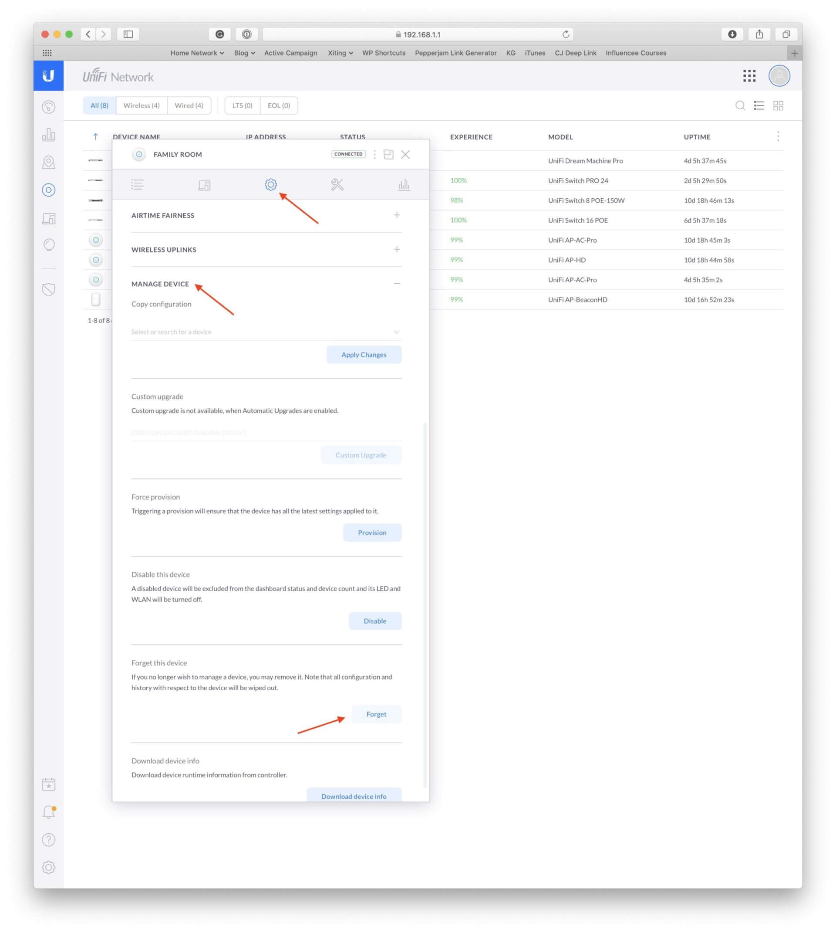Open the WP Shortcuts bookmark
The image size is (836, 933).
click(x=384, y=53)
